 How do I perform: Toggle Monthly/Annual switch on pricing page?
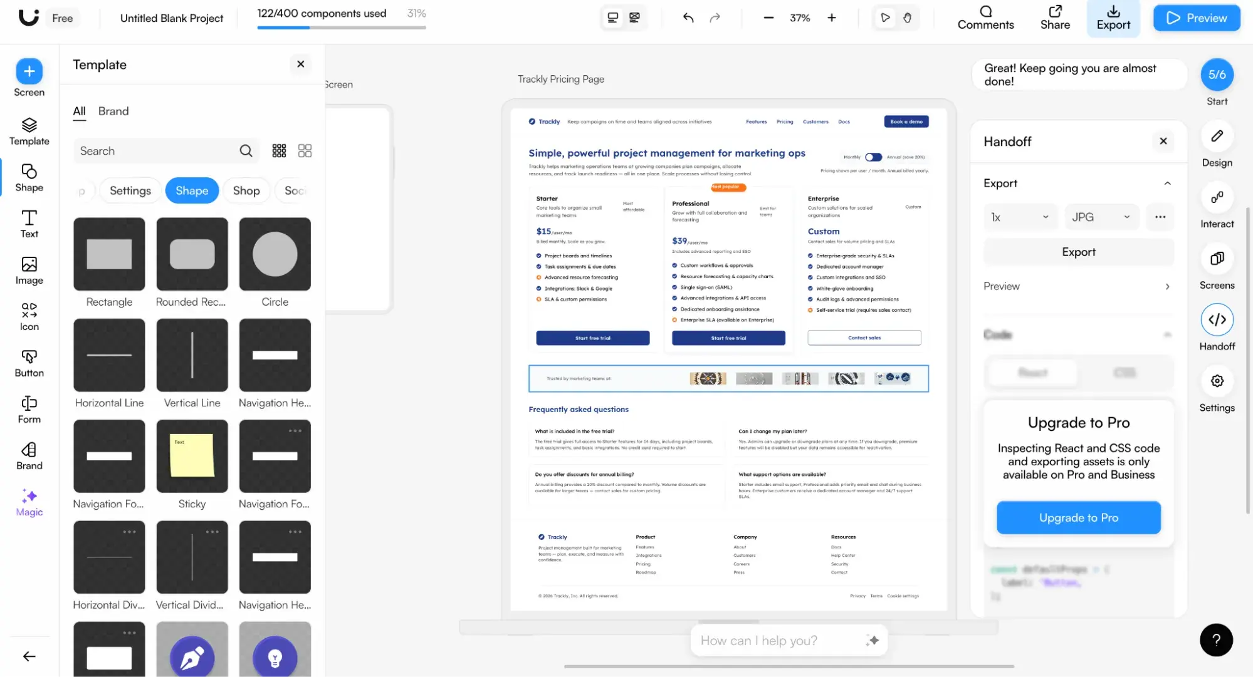coord(873,157)
